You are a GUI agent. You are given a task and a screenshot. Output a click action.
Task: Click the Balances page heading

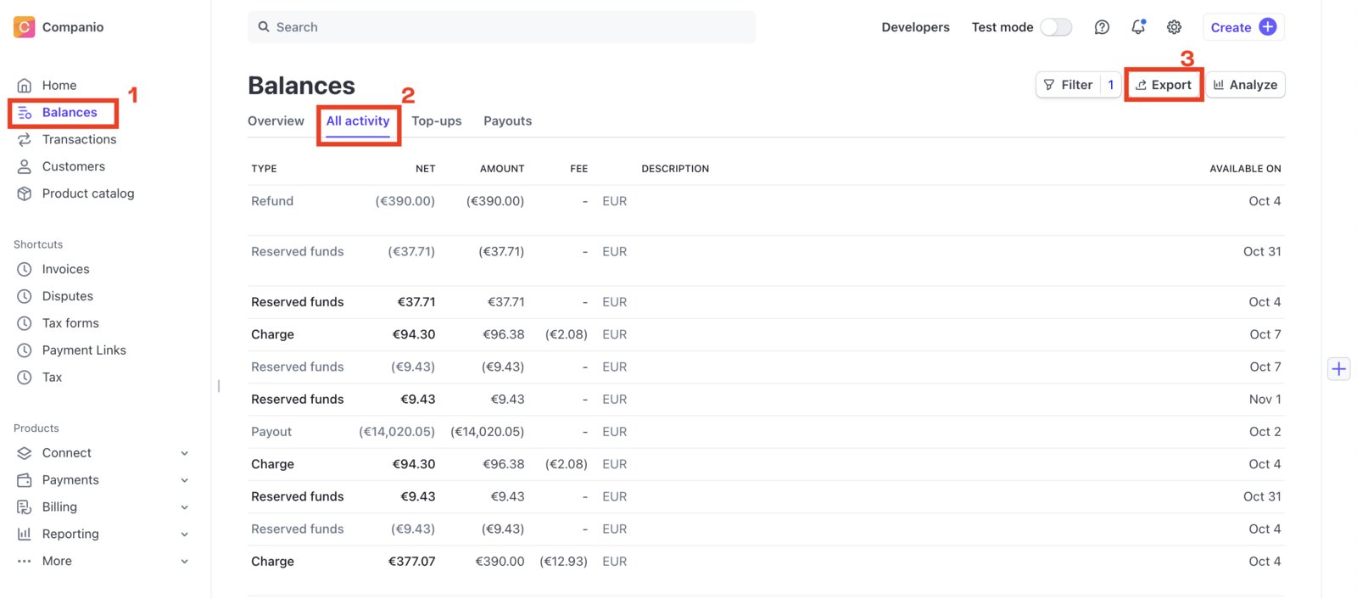(301, 86)
